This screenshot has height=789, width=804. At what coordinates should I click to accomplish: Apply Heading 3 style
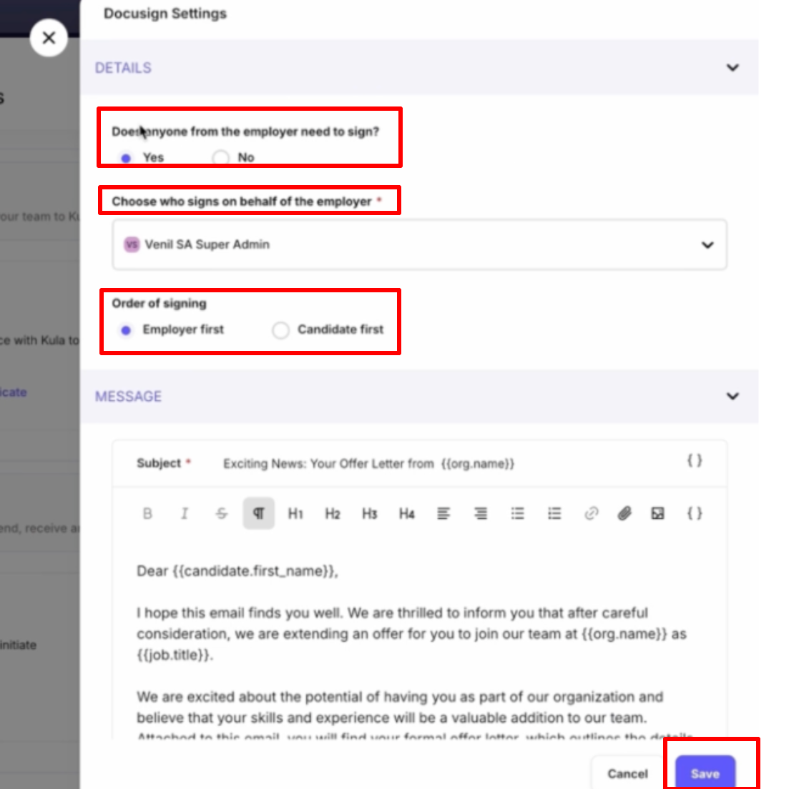click(x=370, y=513)
